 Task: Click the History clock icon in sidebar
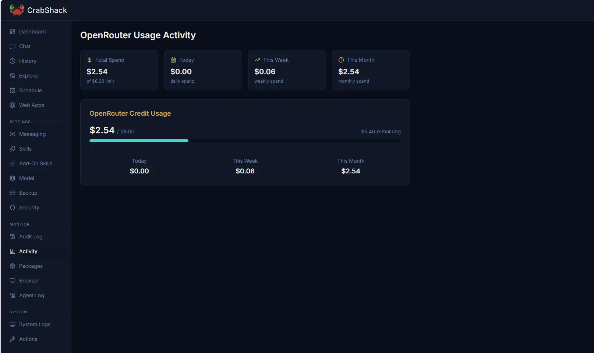13,61
